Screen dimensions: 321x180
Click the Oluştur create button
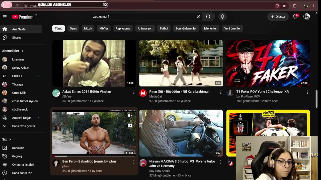278,17
